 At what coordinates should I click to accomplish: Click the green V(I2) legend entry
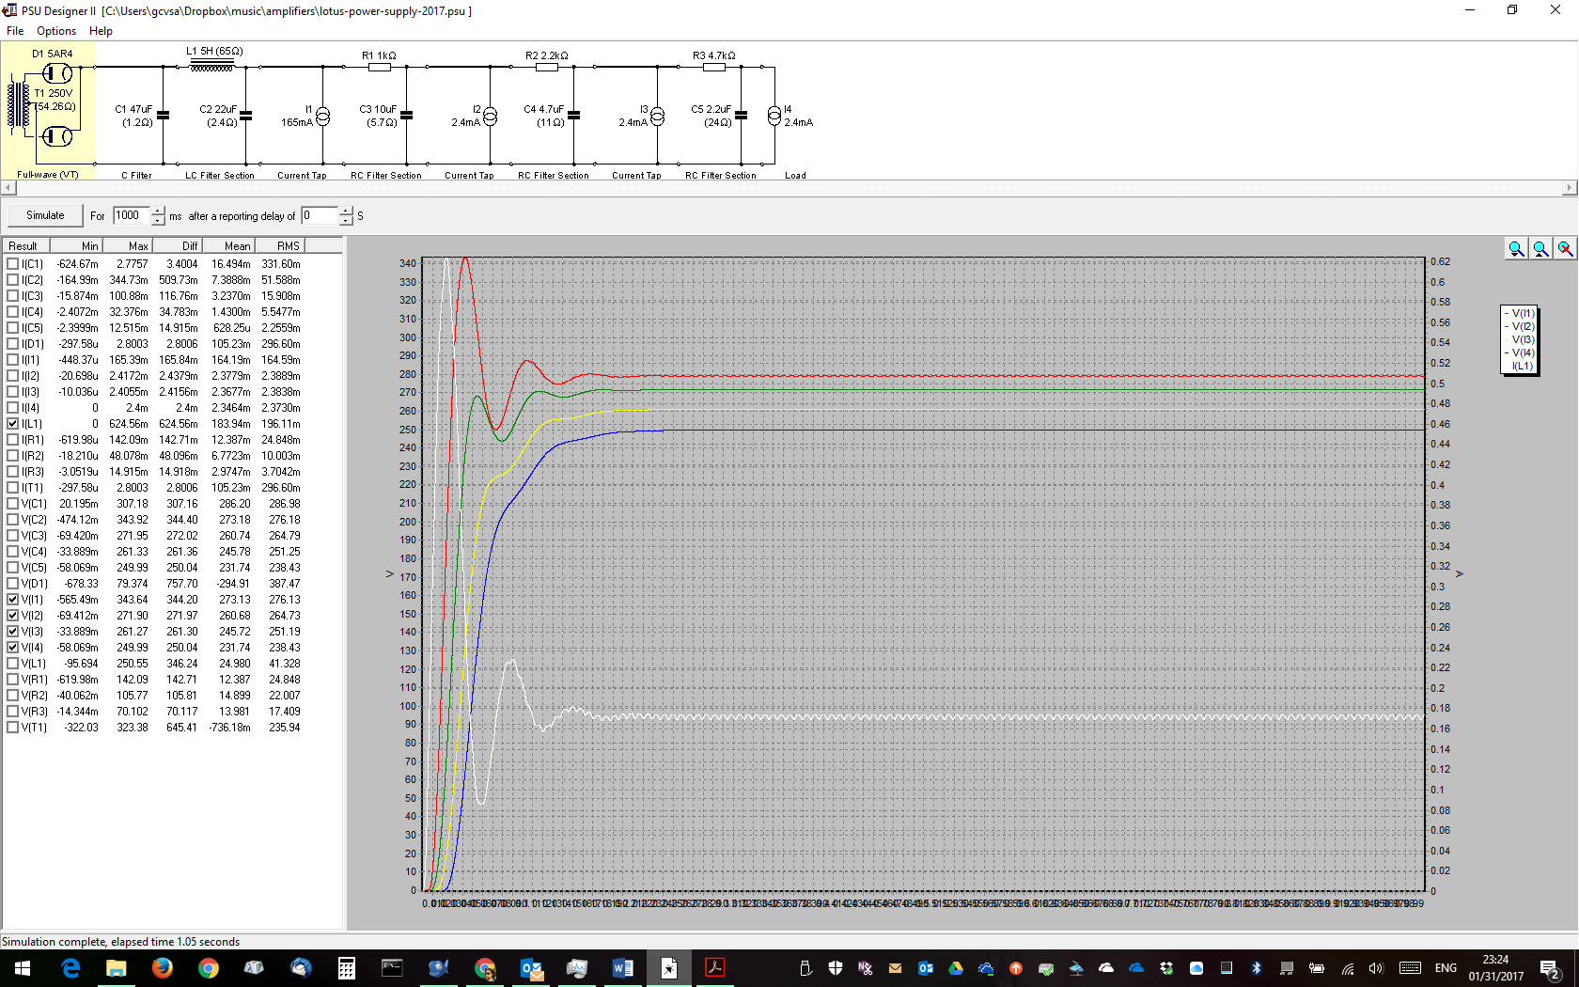click(x=1520, y=327)
